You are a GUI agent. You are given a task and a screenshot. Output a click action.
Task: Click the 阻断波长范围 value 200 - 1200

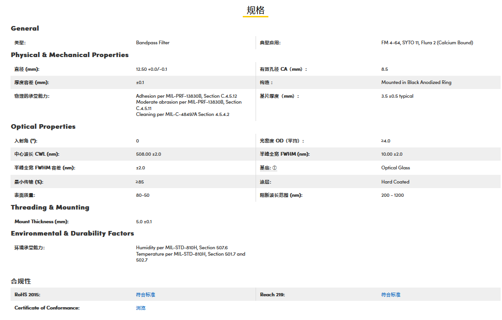392,195
